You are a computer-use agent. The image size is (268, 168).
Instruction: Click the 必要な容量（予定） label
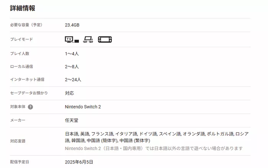(26, 25)
